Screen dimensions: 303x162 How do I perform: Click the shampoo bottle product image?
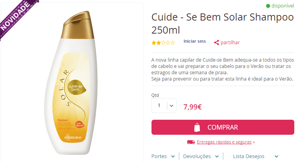click(71, 83)
